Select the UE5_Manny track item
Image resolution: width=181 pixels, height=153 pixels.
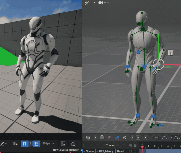(106, 151)
